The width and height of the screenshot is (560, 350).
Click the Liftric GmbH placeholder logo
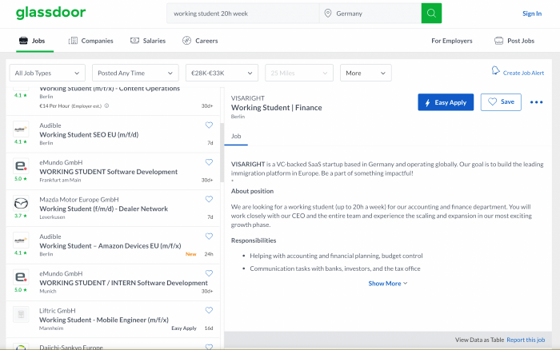(21, 314)
